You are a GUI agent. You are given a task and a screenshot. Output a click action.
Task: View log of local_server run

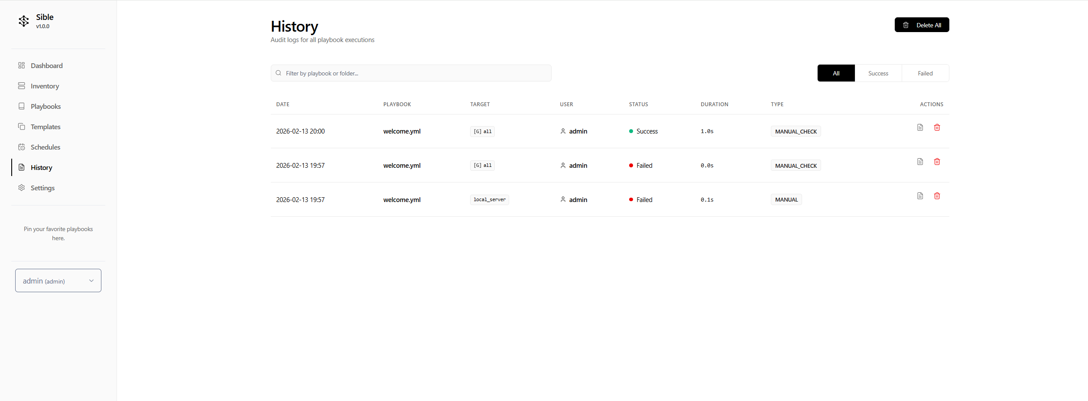(920, 196)
